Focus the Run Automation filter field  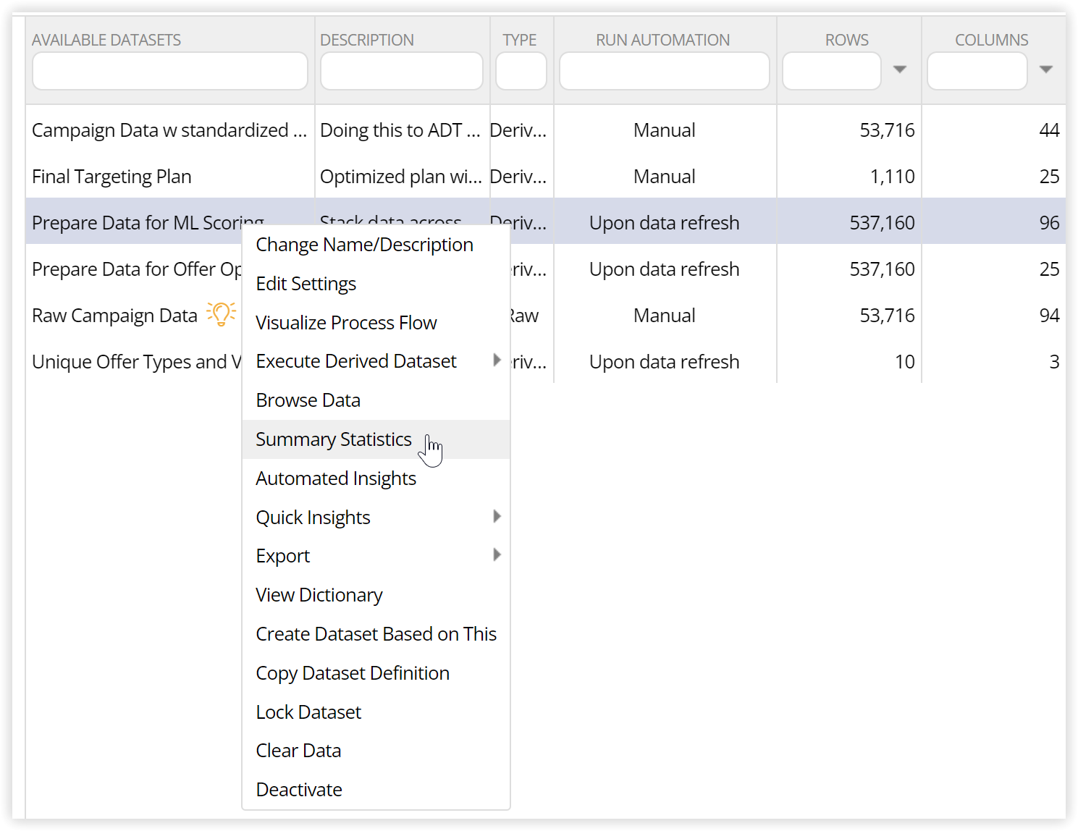(665, 71)
